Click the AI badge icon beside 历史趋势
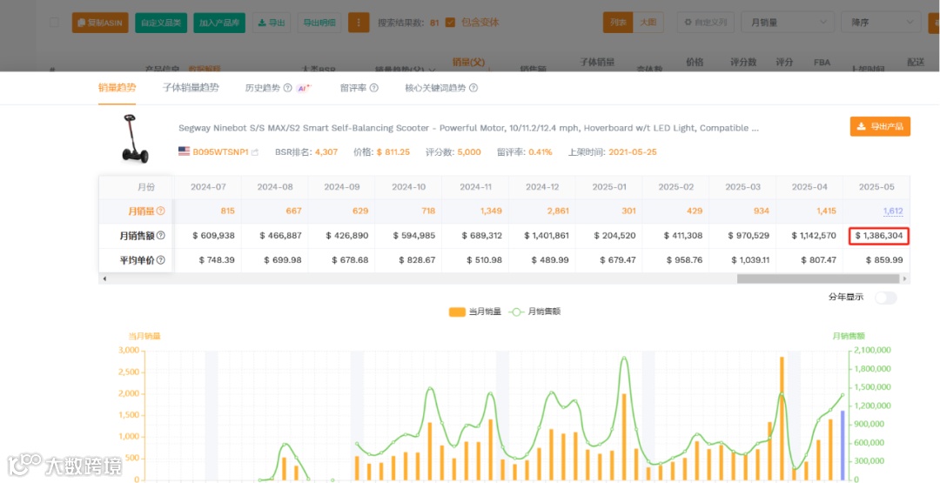 pos(305,88)
